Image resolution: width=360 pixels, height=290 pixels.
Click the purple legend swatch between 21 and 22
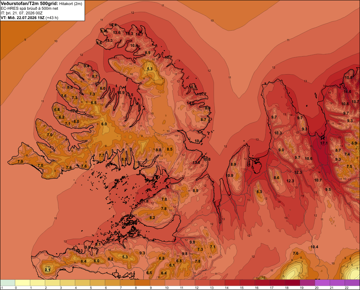[338, 283]
